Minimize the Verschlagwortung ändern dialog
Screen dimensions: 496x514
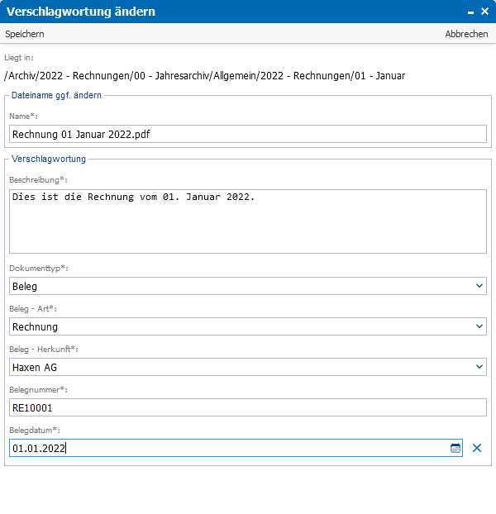coord(470,12)
